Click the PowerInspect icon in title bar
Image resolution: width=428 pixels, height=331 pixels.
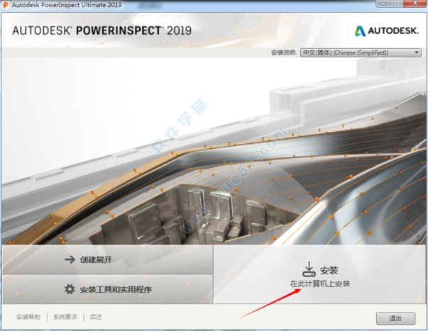click(x=5, y=5)
